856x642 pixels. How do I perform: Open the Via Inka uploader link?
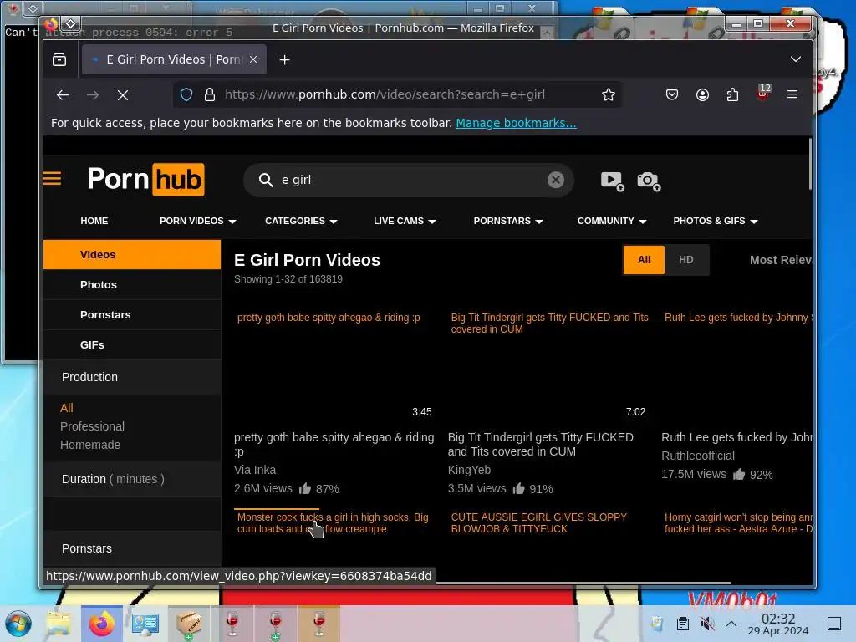pyautogui.click(x=255, y=470)
